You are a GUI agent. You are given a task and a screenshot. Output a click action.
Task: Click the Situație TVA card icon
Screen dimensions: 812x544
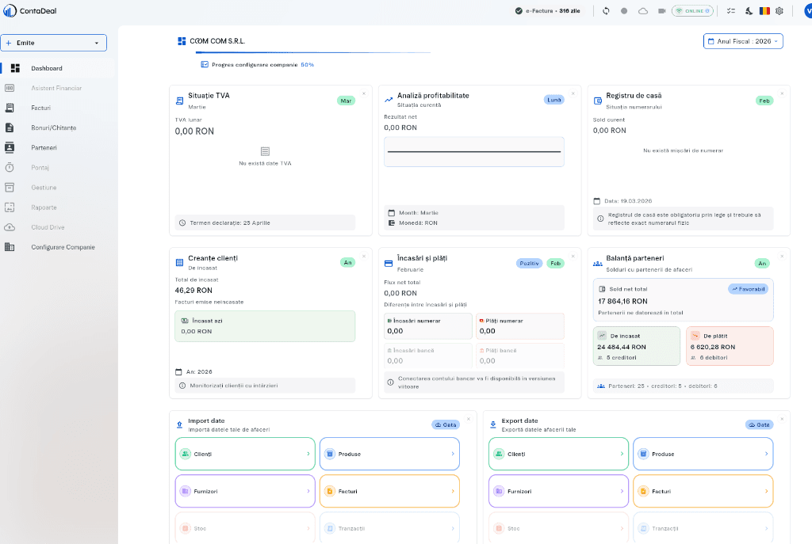[180, 101]
